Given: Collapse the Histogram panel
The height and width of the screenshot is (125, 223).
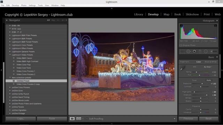Looking at the screenshot, I should [217, 21].
